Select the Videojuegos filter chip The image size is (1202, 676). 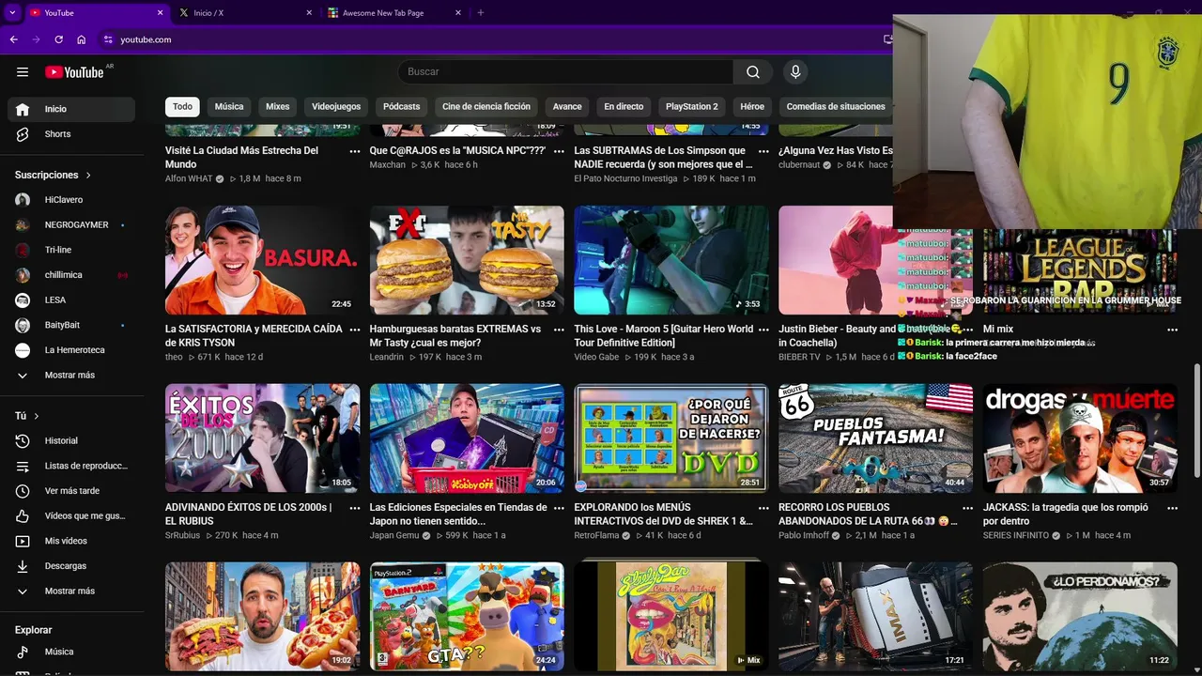click(x=336, y=106)
